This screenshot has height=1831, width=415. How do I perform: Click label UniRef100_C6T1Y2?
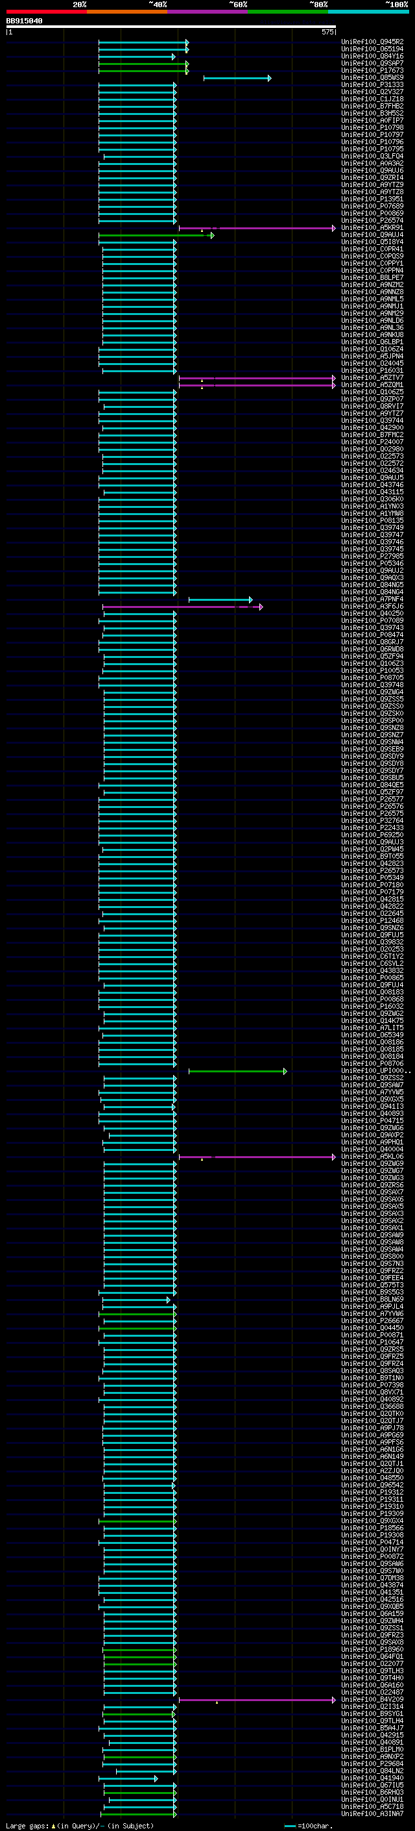(x=362, y=956)
